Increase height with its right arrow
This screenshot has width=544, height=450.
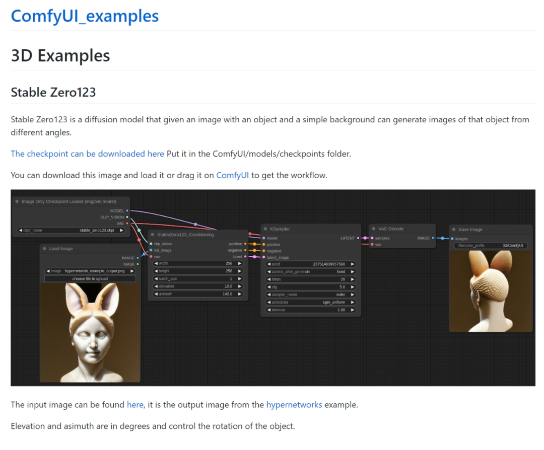coord(239,271)
